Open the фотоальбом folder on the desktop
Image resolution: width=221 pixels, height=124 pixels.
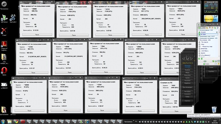pos(4,111)
